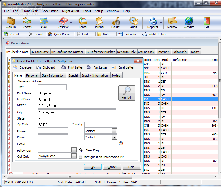Copy guest to Clipboard
Image resolution: width=221 pixels, height=187 pixels.
click(46, 67)
